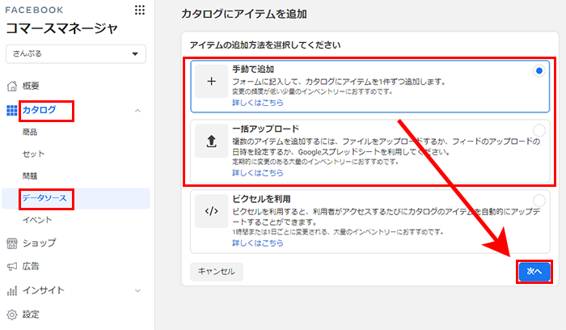Click the キャンセル button

pos(217,272)
